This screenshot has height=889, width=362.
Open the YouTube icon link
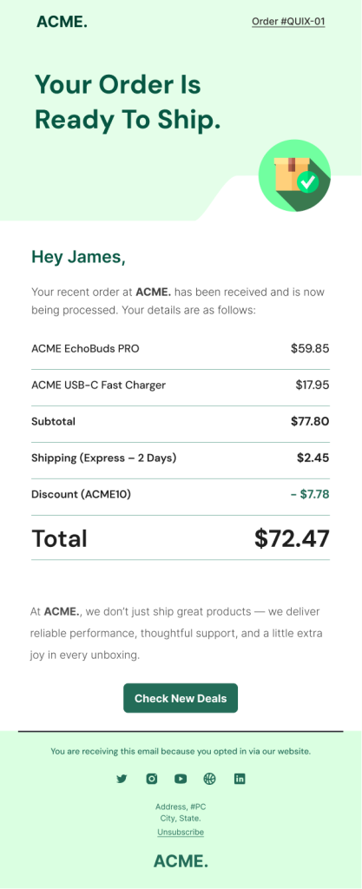[181, 779]
